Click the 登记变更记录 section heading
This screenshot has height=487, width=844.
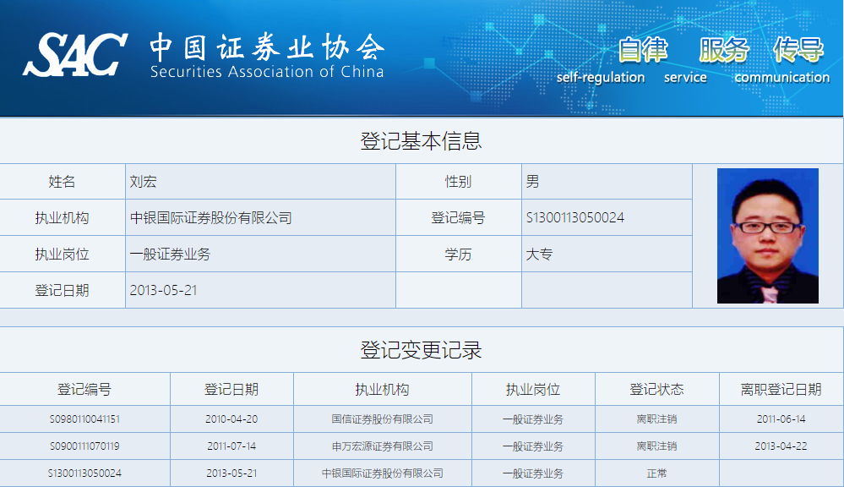pyautogui.click(x=422, y=350)
